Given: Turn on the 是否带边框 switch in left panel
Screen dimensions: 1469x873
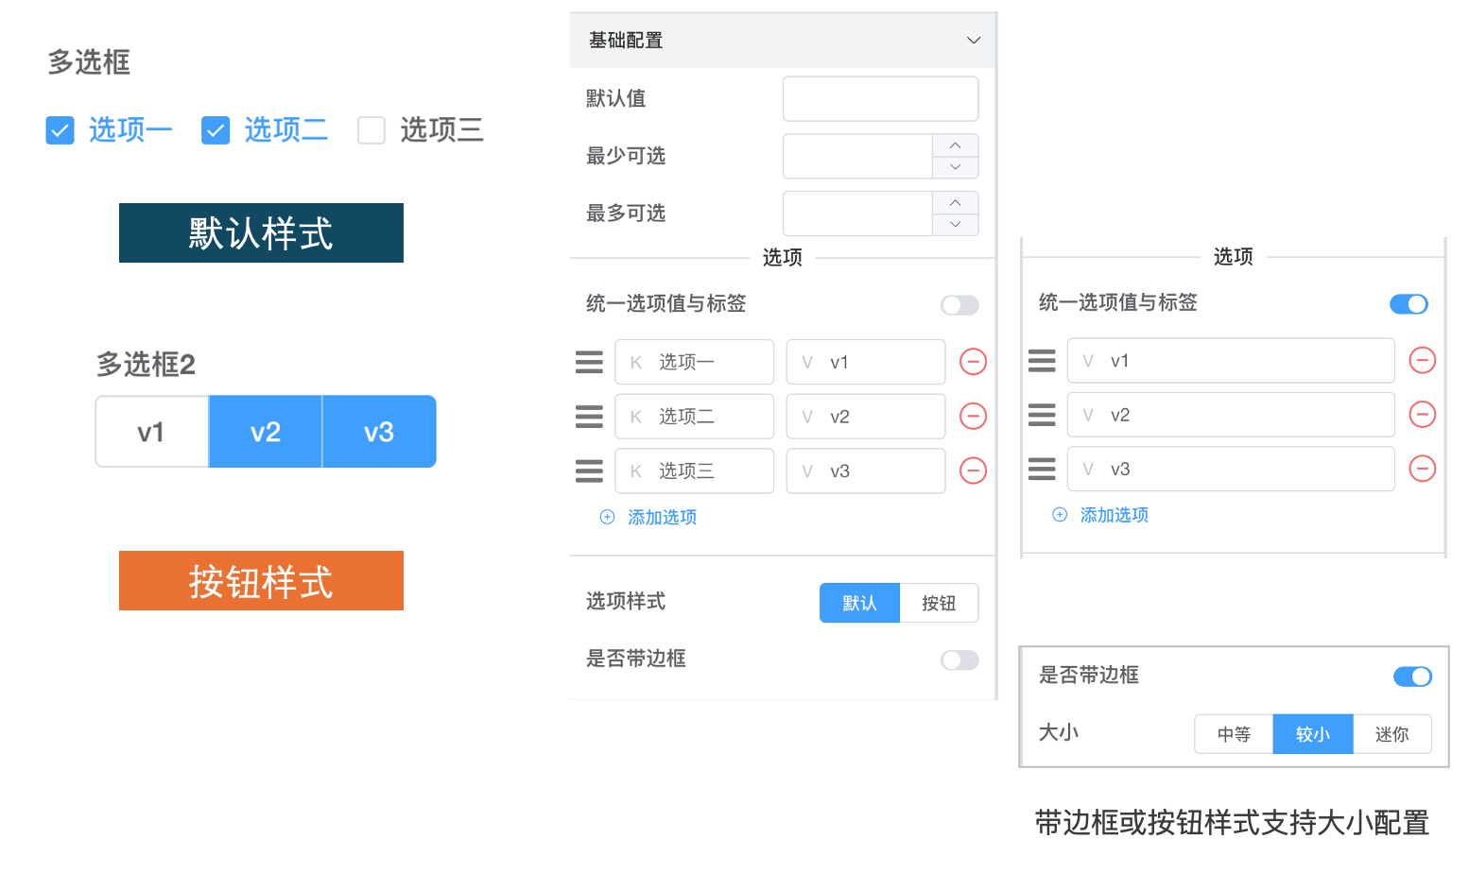Looking at the screenshot, I should (959, 660).
